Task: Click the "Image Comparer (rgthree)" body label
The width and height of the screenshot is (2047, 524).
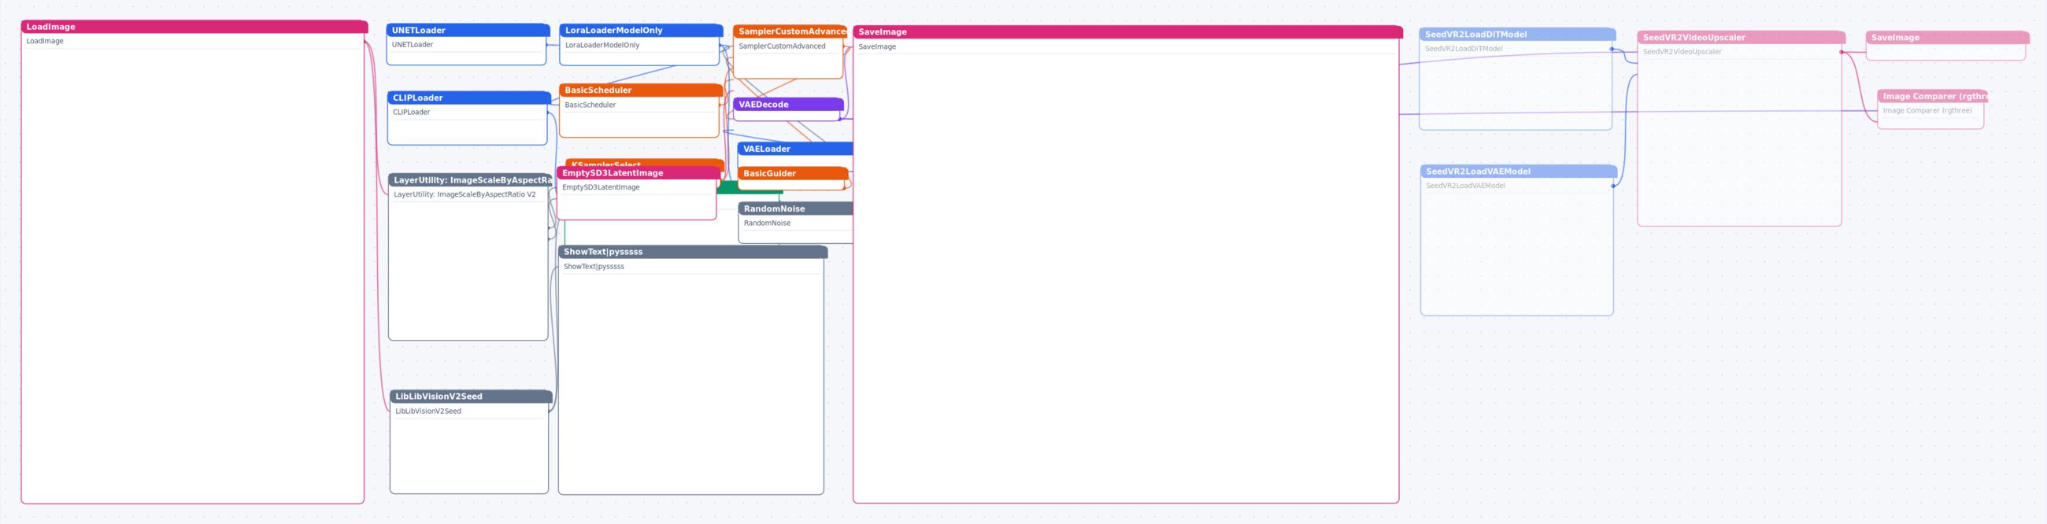Action: (1927, 111)
